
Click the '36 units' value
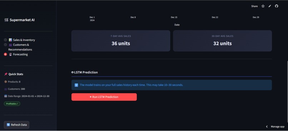coord(121,43)
